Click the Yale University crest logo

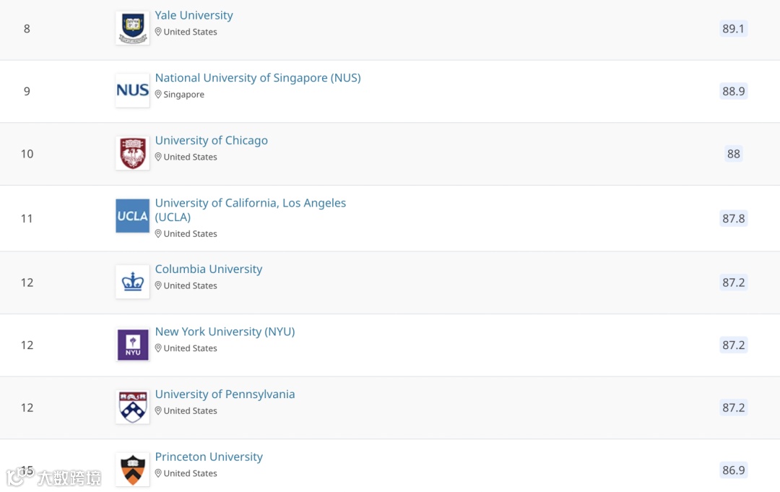coord(132,28)
